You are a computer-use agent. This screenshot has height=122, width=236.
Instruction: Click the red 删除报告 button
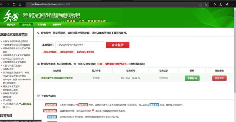[x=219, y=78]
